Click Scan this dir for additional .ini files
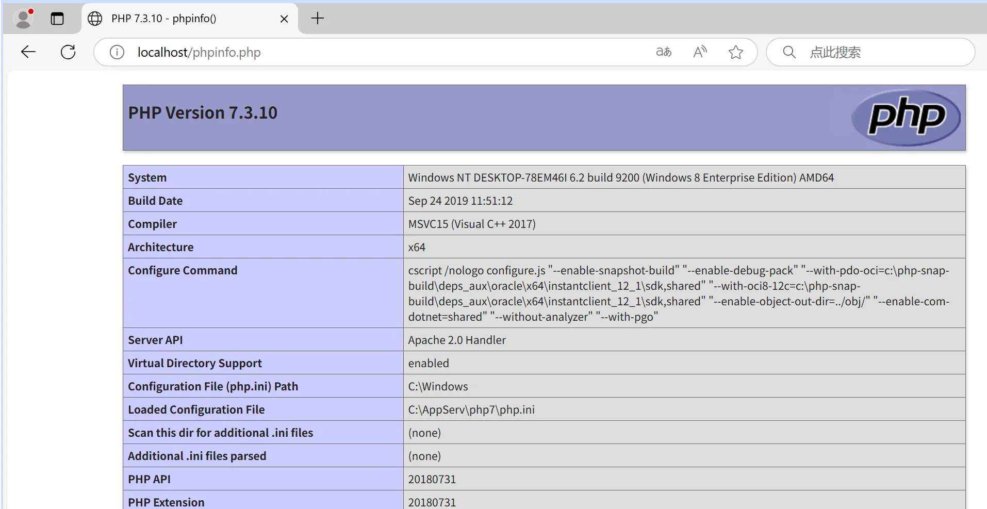This screenshot has width=987, height=509. coord(220,433)
